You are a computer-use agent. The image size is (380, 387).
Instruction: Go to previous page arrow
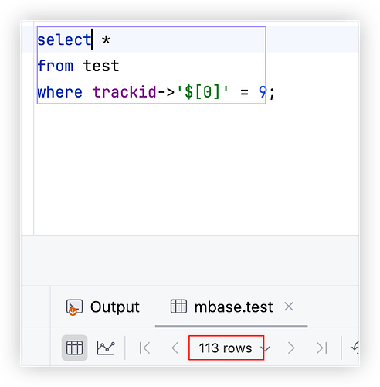175,348
